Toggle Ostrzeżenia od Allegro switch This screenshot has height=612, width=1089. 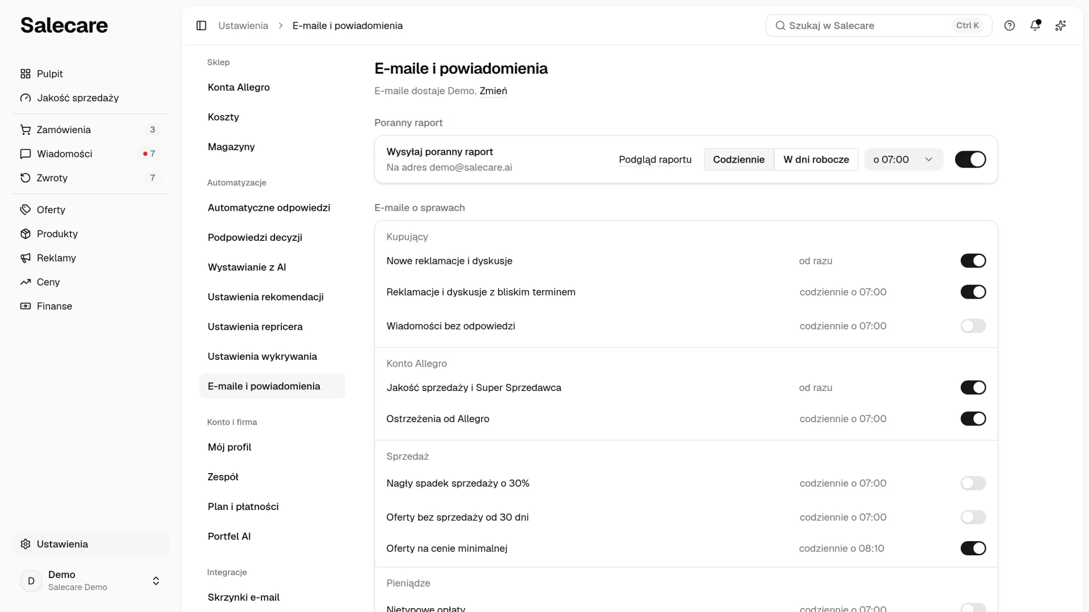click(x=973, y=419)
